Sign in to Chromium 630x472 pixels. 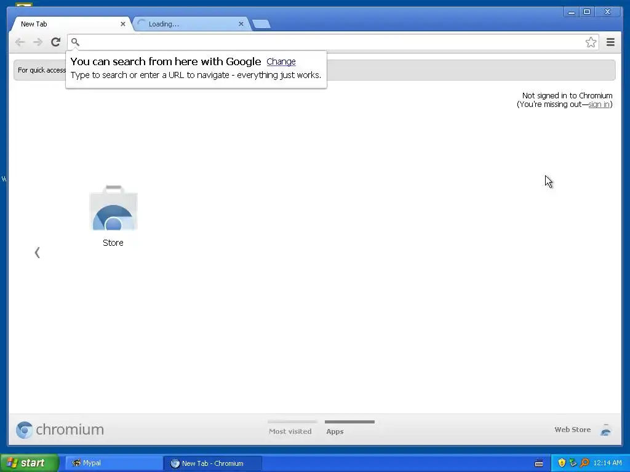(599, 104)
